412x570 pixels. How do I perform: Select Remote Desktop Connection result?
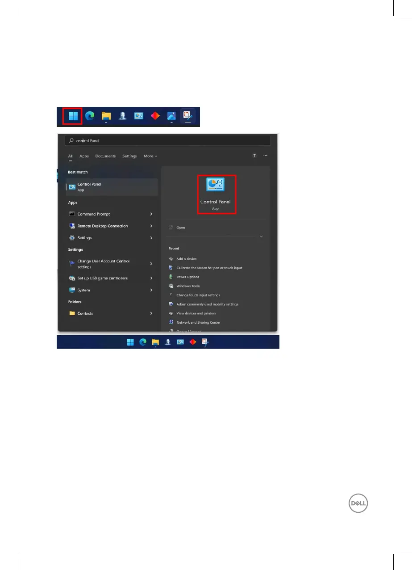click(103, 226)
